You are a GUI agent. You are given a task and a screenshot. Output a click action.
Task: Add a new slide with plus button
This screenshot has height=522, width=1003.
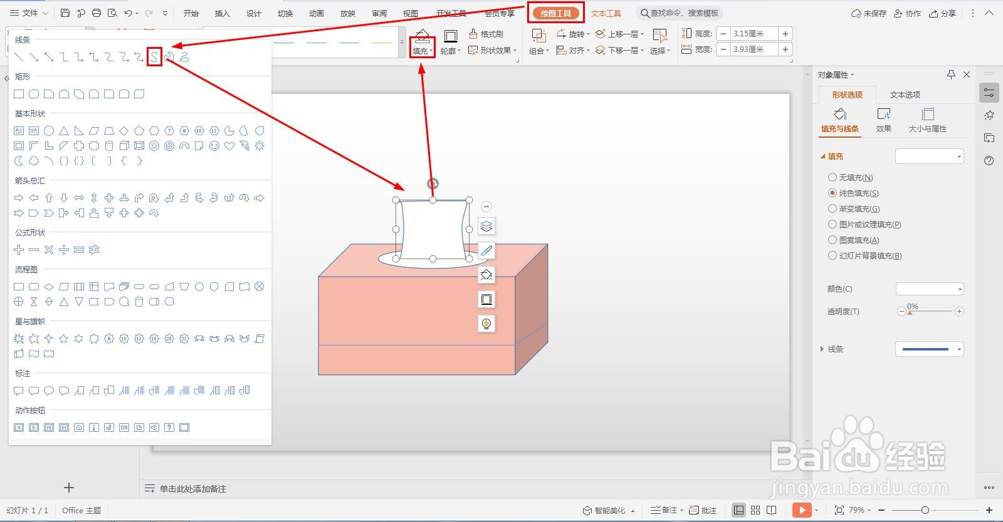(x=69, y=488)
